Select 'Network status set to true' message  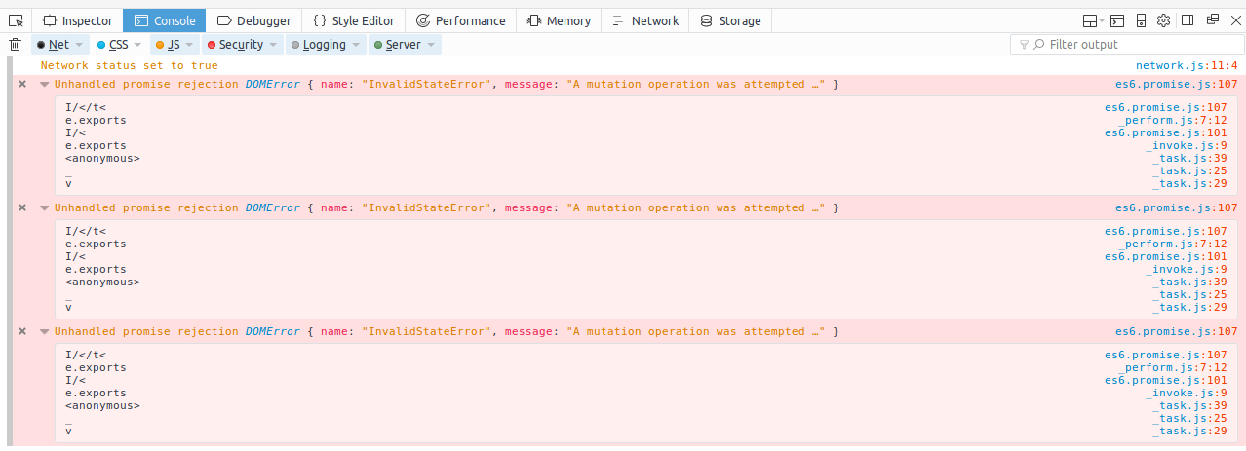[x=130, y=66]
